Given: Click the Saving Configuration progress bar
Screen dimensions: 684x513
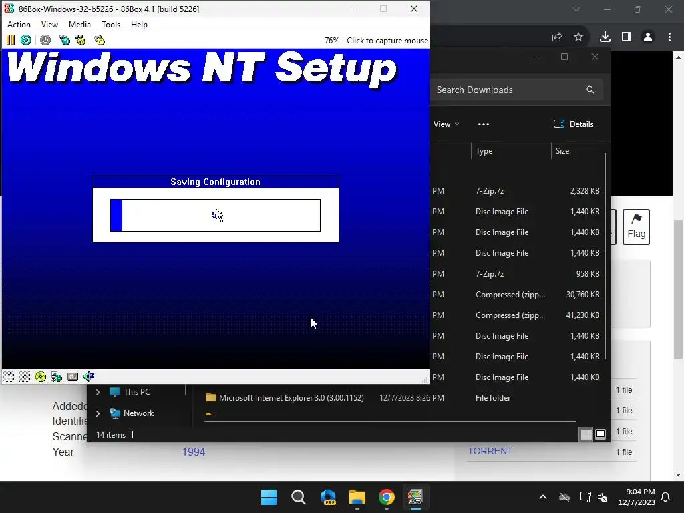Looking at the screenshot, I should click(x=216, y=216).
